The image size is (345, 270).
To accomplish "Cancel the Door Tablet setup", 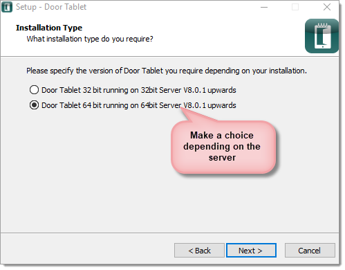I will tap(310, 251).
